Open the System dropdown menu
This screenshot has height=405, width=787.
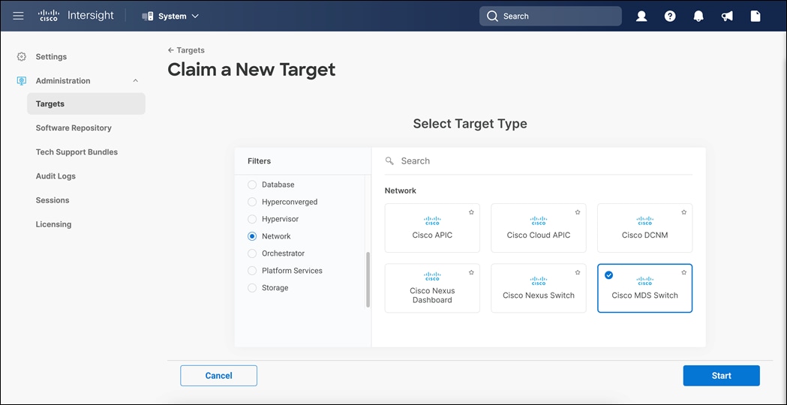(170, 16)
